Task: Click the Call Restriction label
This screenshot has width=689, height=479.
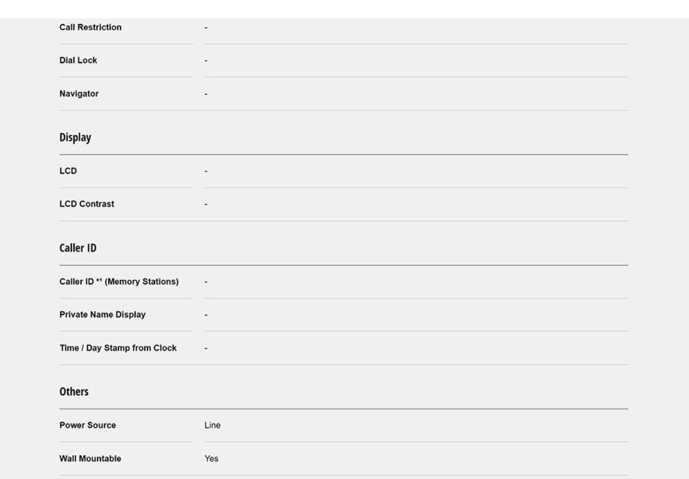Action: [91, 28]
